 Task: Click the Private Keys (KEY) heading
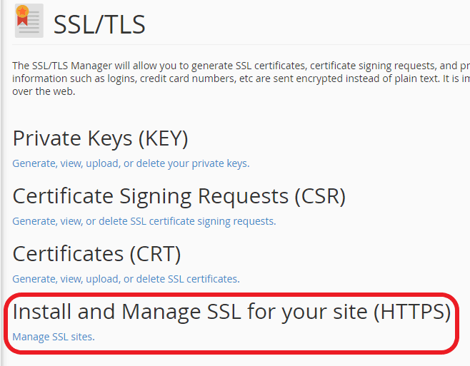[x=100, y=138]
